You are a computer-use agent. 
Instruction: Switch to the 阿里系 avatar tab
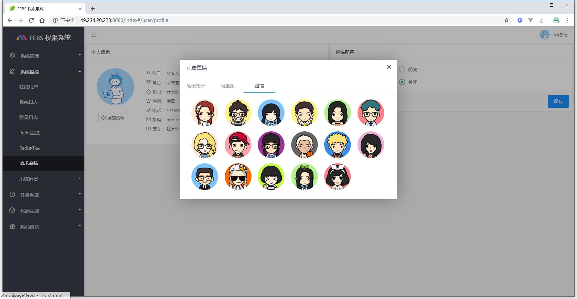click(x=227, y=86)
